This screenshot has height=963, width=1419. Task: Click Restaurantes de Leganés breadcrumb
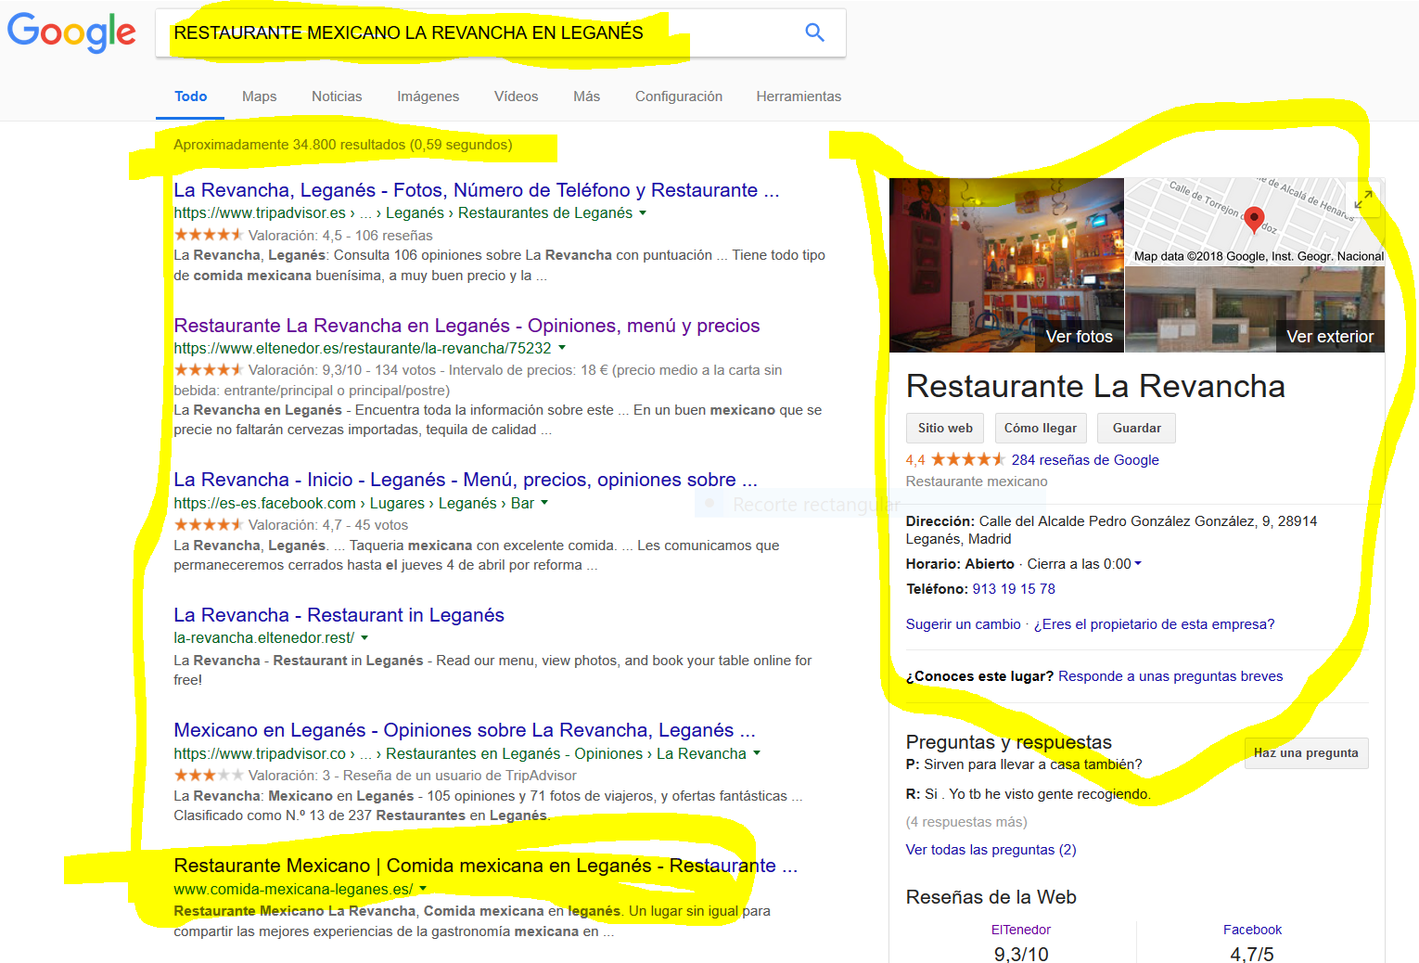(545, 213)
